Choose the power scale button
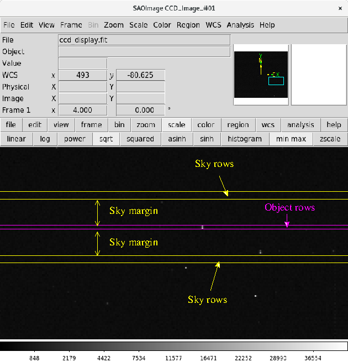The image size is (348, 362). pyautogui.click(x=75, y=139)
